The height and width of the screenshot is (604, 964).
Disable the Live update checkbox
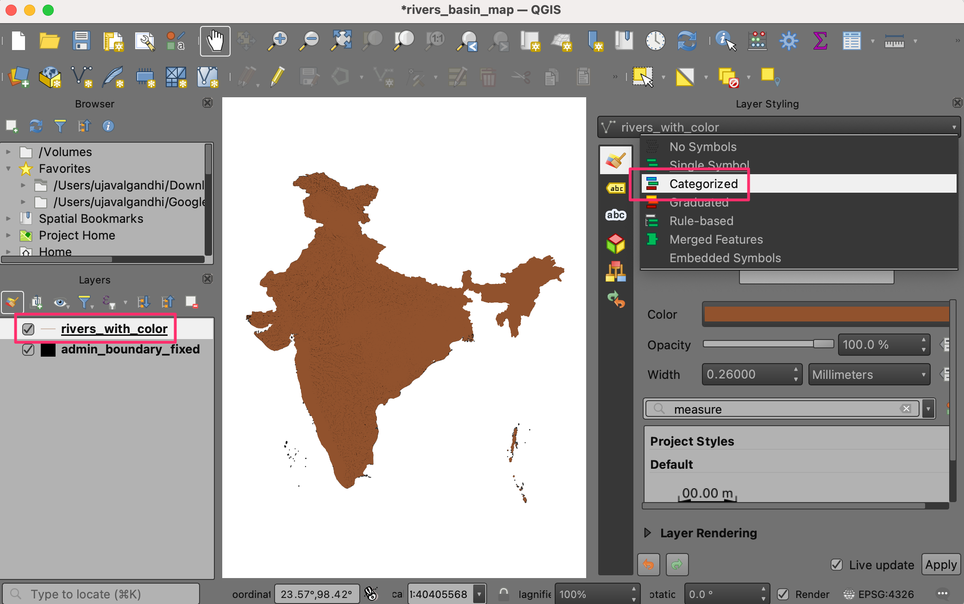point(837,565)
